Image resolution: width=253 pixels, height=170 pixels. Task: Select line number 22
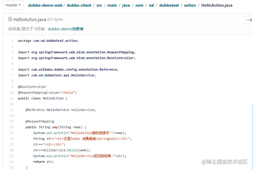pyautogui.click(x=12, y=162)
